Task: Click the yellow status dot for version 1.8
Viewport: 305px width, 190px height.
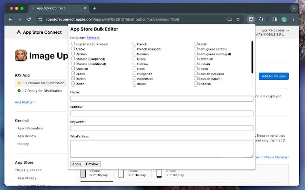Action: tap(19, 83)
